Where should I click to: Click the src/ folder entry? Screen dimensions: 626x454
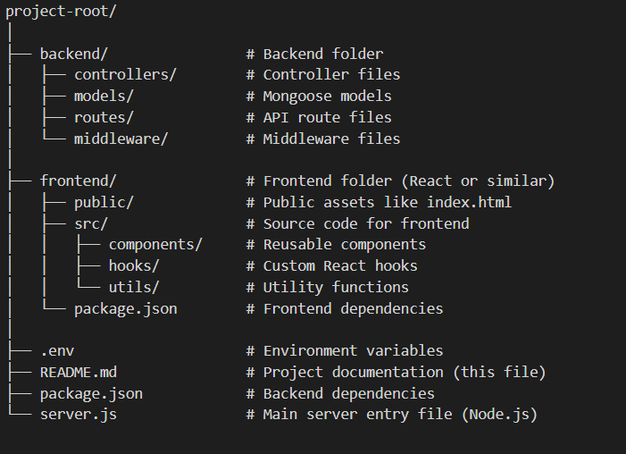[91, 223]
